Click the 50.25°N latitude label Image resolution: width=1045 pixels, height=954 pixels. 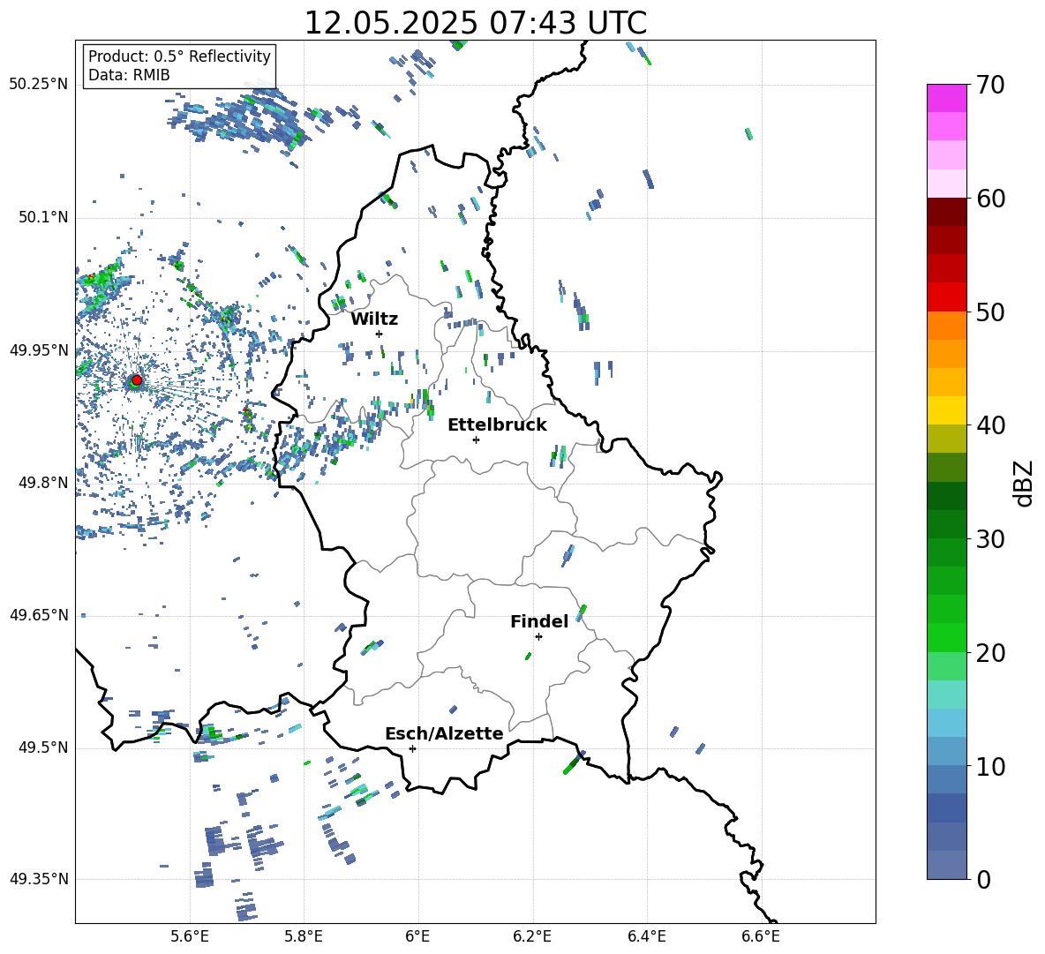click(x=39, y=85)
